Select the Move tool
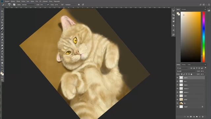Image resolution: width=211 pixels, height=119 pixels. 2,11
